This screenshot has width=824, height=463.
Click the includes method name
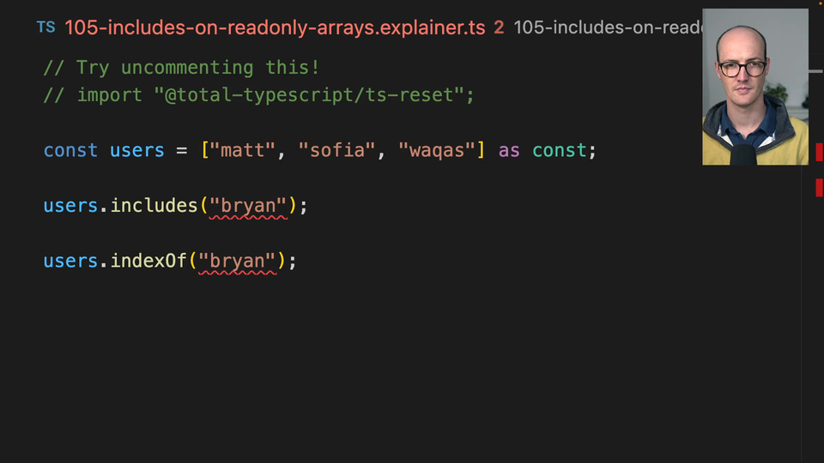pyautogui.click(x=154, y=206)
